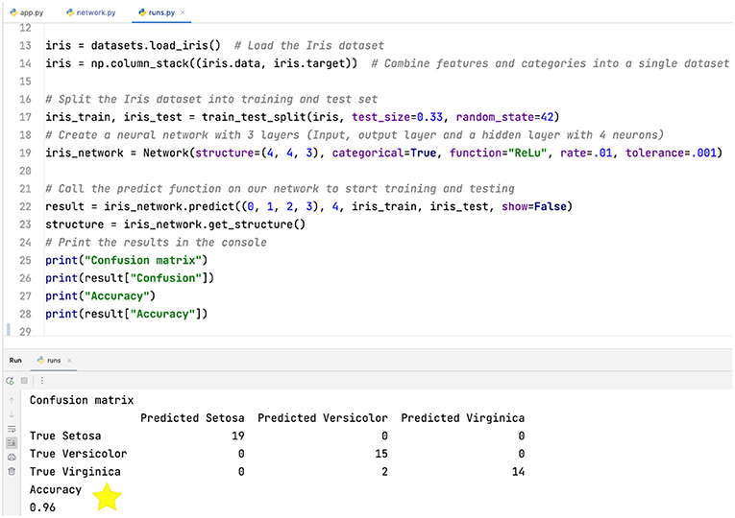Click the 'test_size=0.33' argument

(x=397, y=117)
